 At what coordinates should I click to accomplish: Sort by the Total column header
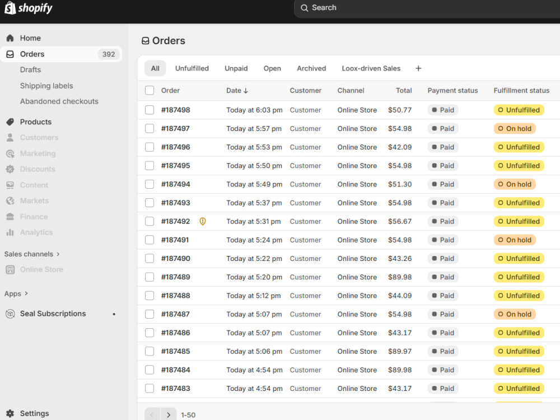pos(404,90)
